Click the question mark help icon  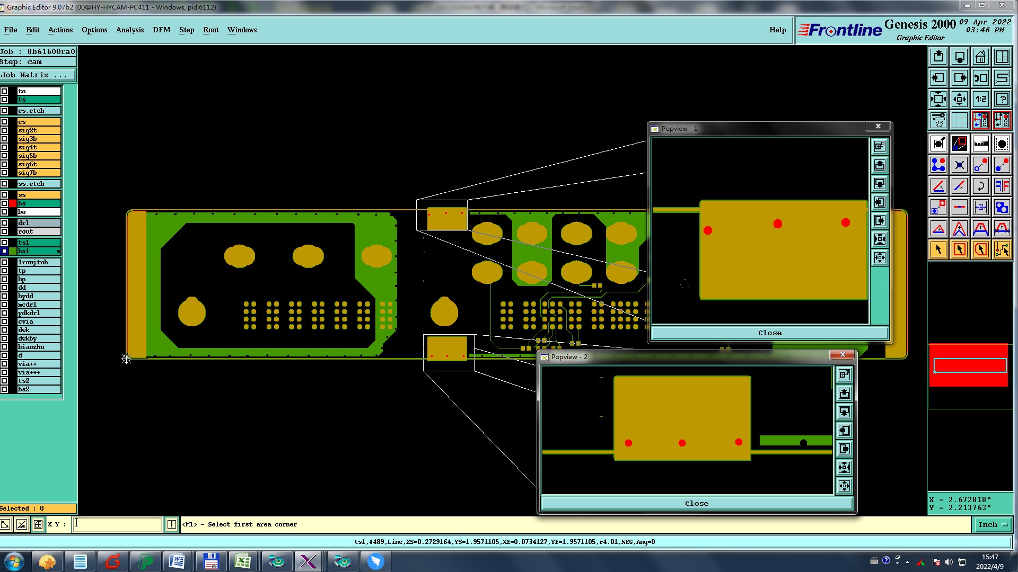[x=1002, y=99]
